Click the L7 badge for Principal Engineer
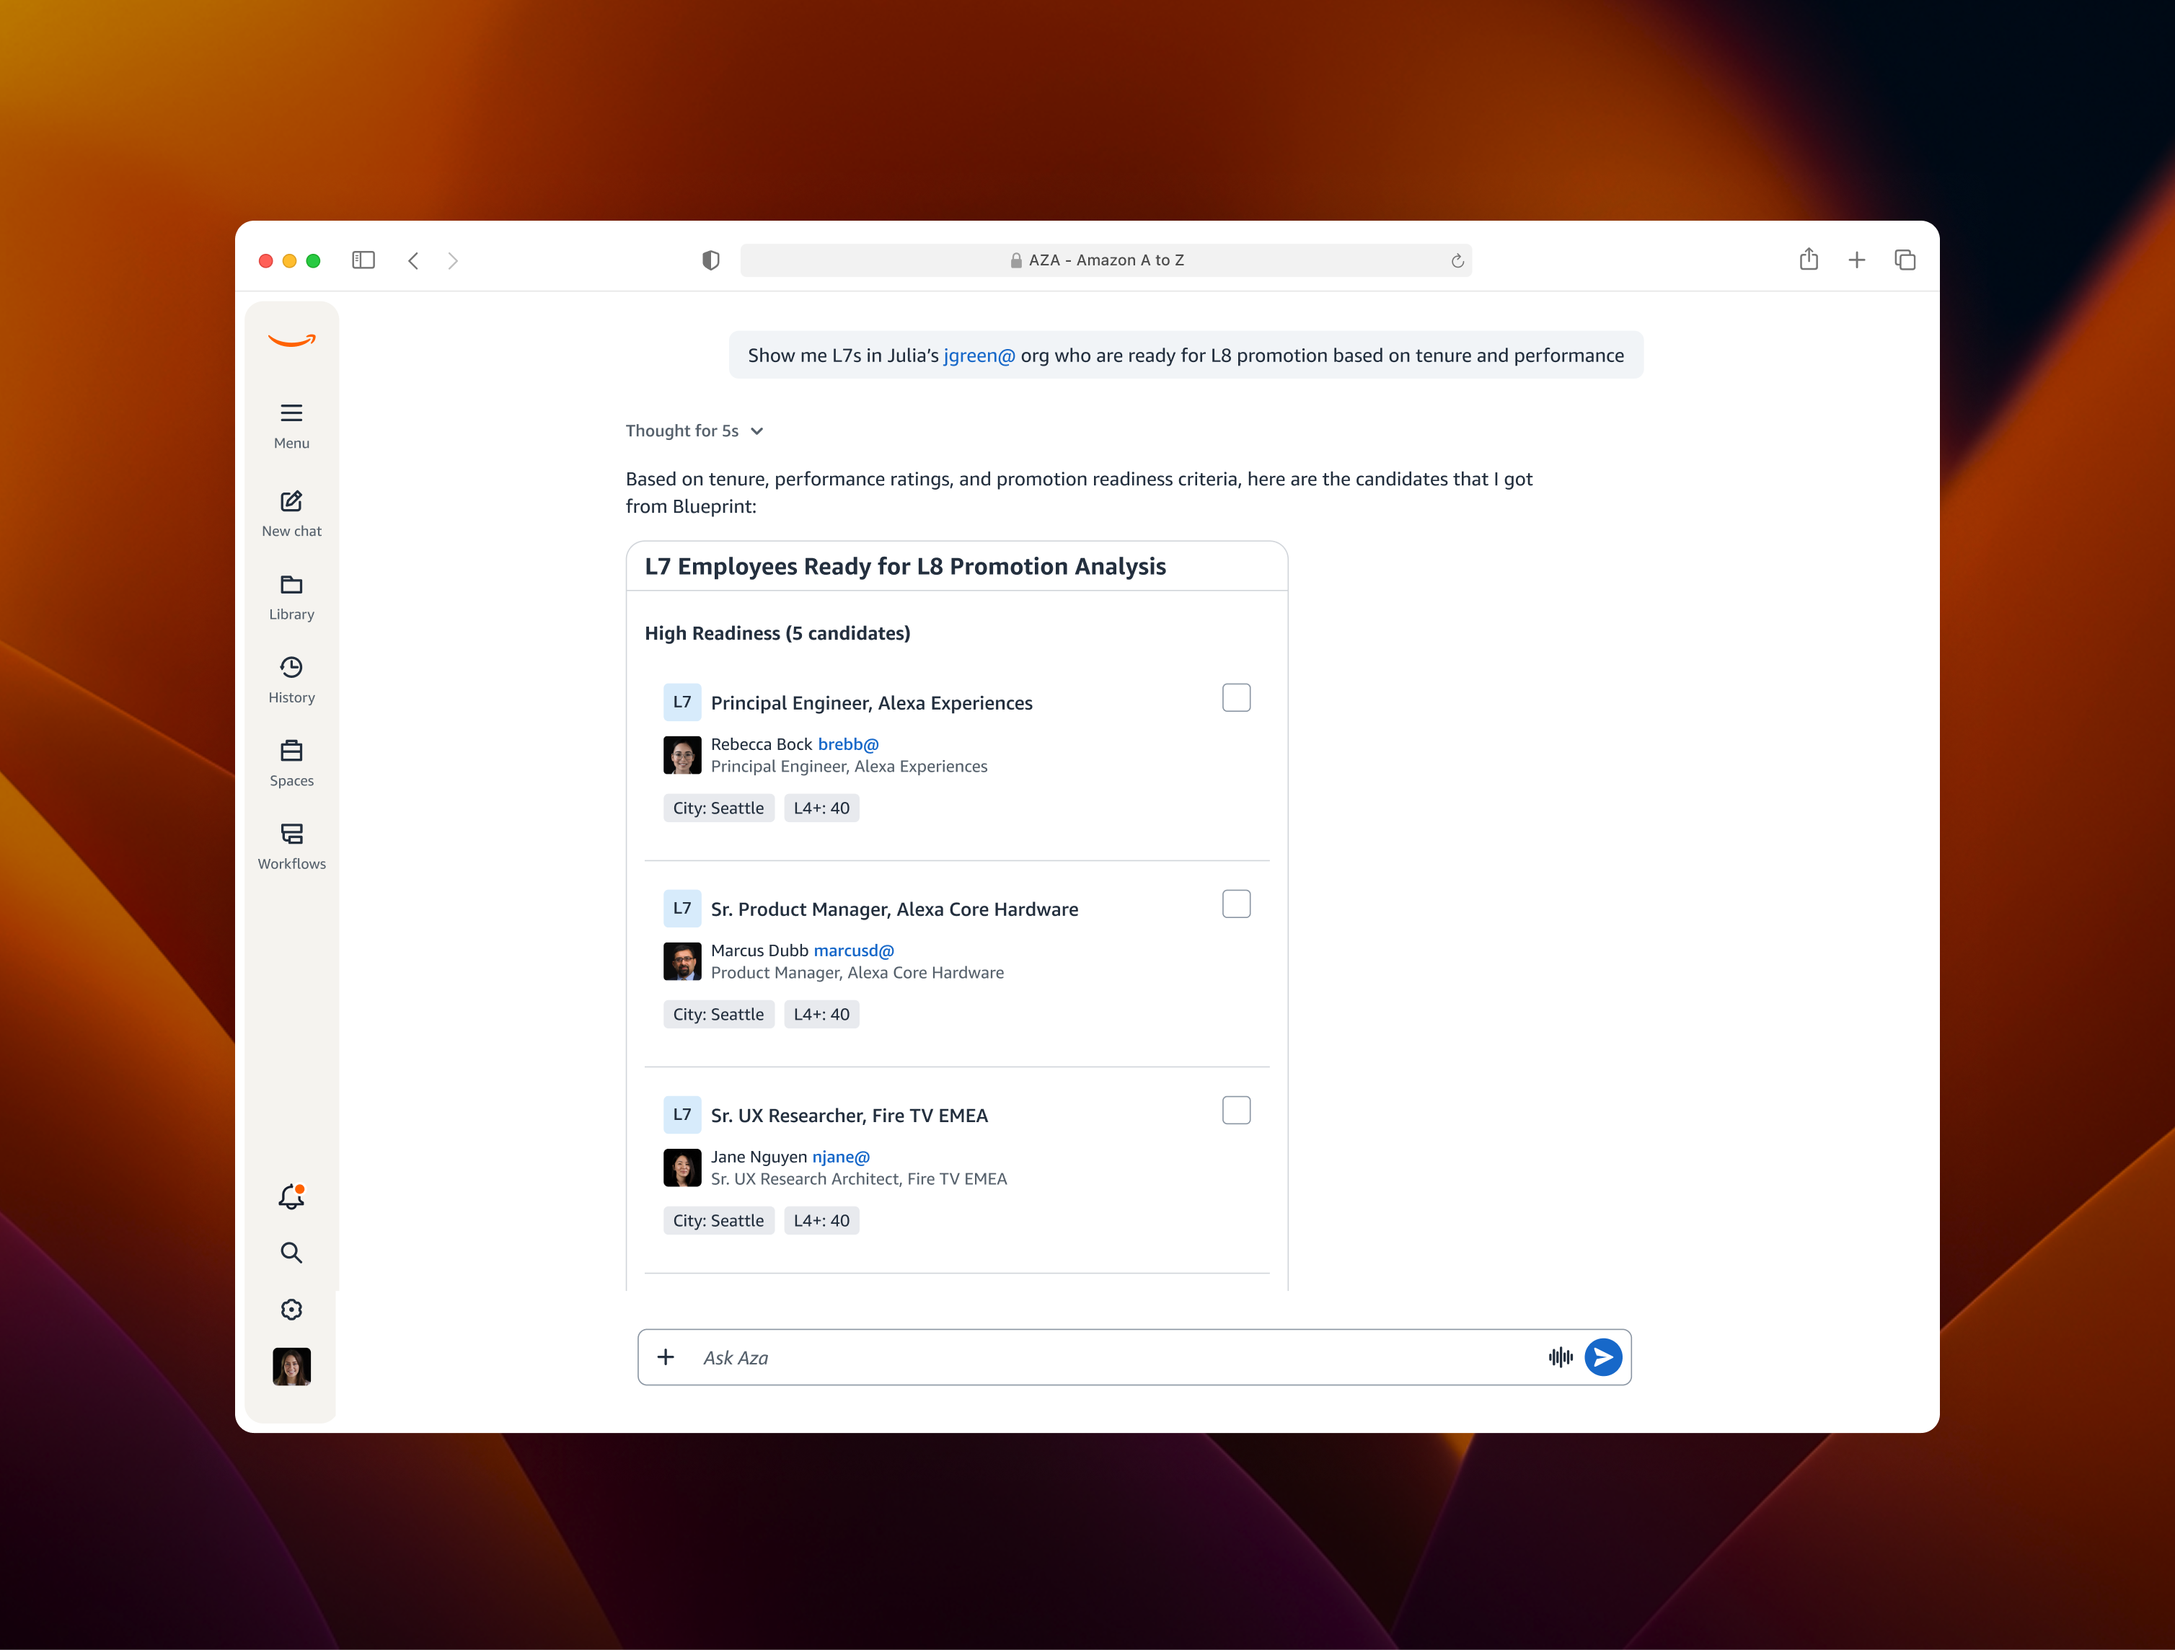Viewport: 2175px width, 1650px height. click(x=682, y=702)
